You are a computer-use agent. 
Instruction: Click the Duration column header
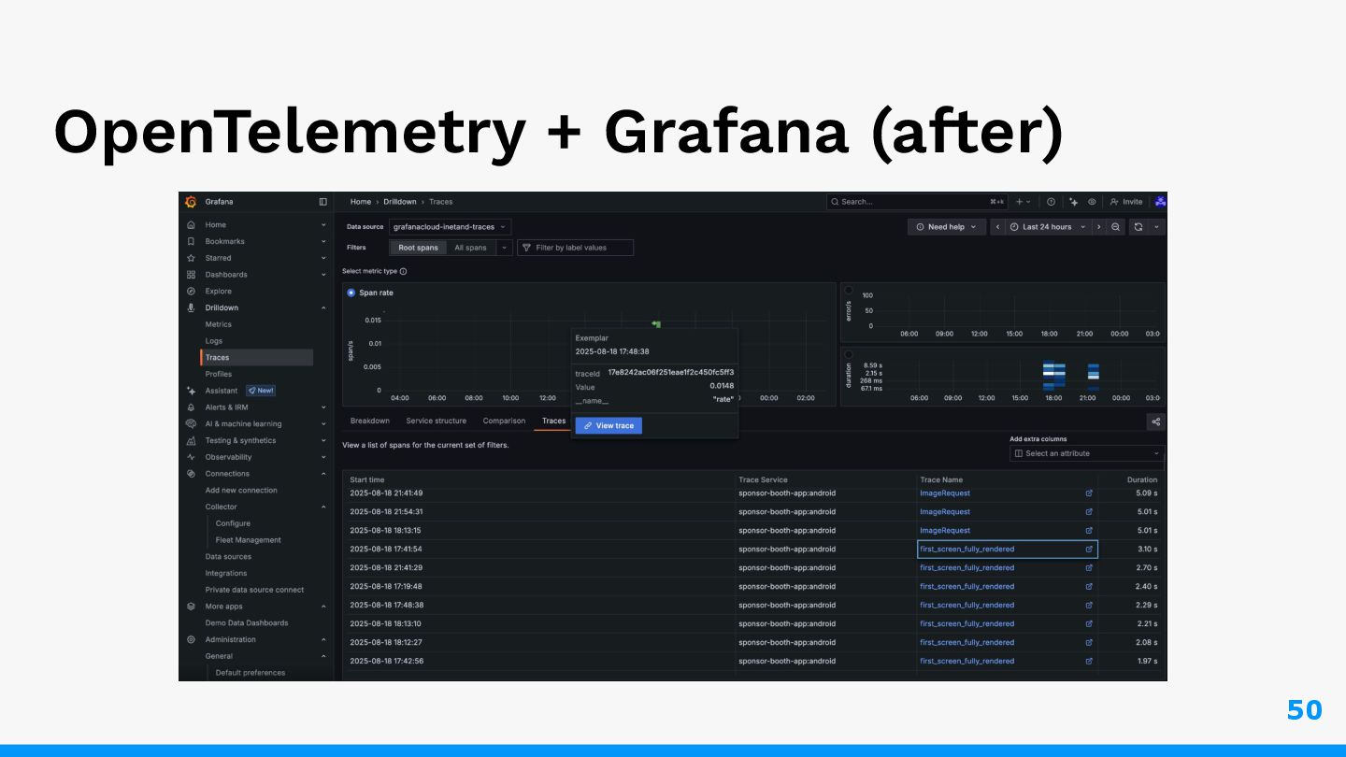coord(1142,479)
